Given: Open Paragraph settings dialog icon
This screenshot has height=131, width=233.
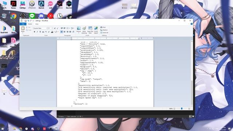Looking at the screenshot, I should click(x=73, y=32).
